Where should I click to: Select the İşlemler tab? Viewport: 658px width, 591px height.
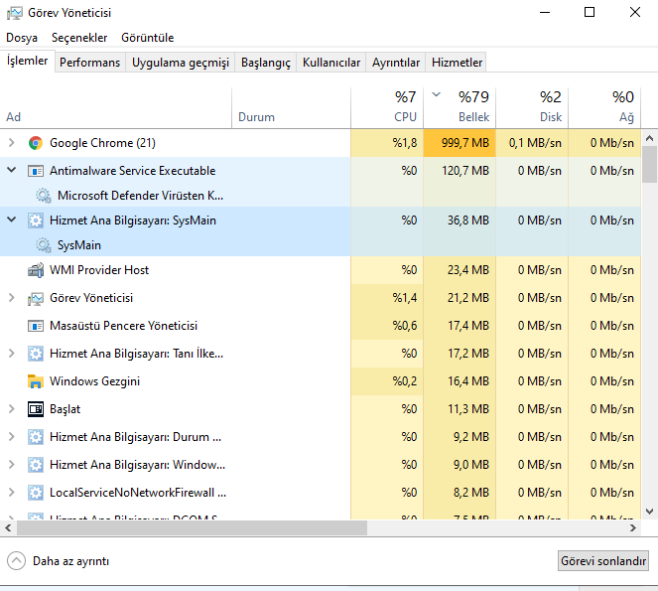[x=27, y=61]
